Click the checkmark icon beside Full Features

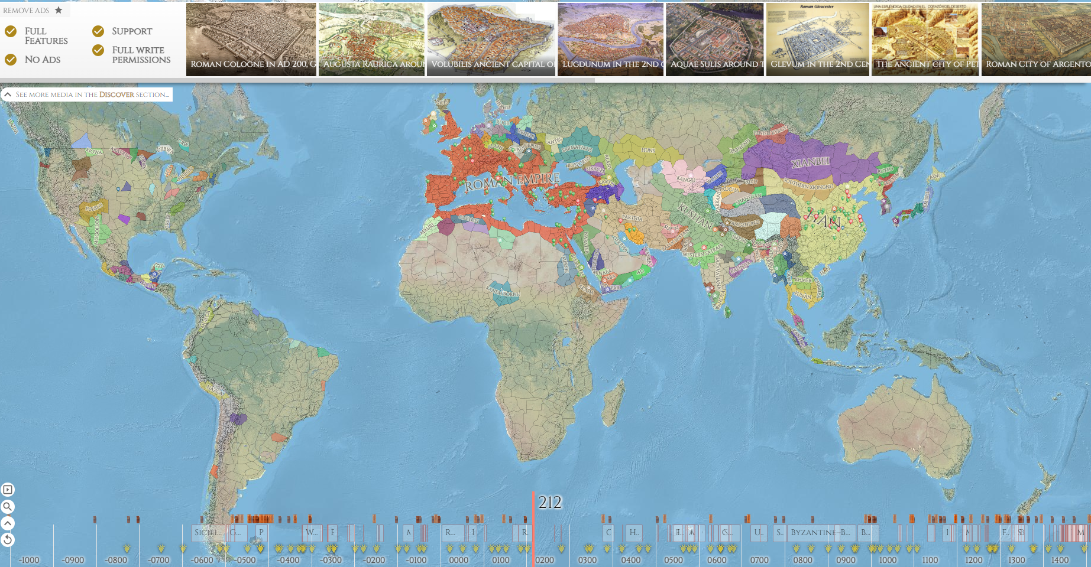(11, 31)
